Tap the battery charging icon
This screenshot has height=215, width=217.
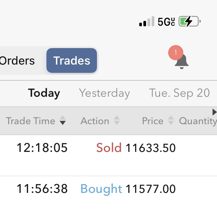click(x=190, y=22)
